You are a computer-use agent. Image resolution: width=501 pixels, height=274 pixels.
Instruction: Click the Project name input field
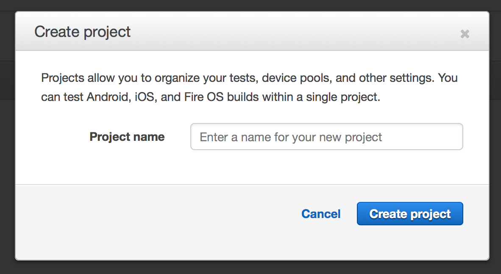[x=326, y=137]
